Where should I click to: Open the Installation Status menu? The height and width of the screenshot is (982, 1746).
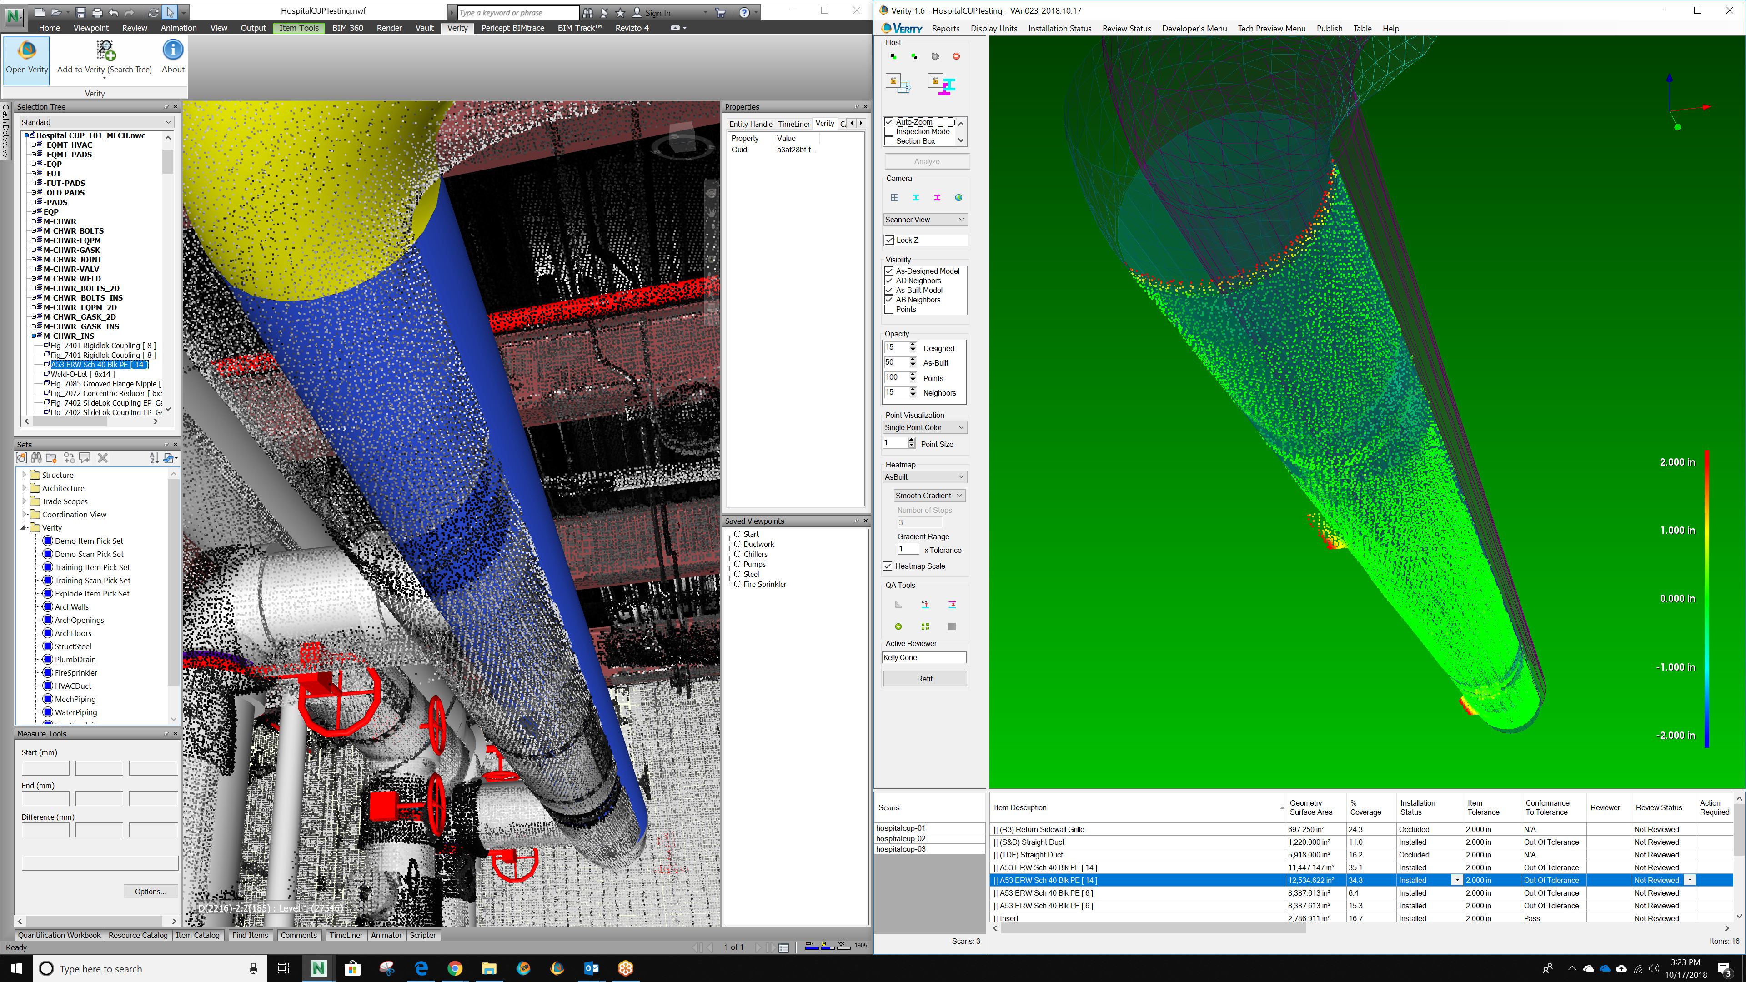pos(1059,29)
